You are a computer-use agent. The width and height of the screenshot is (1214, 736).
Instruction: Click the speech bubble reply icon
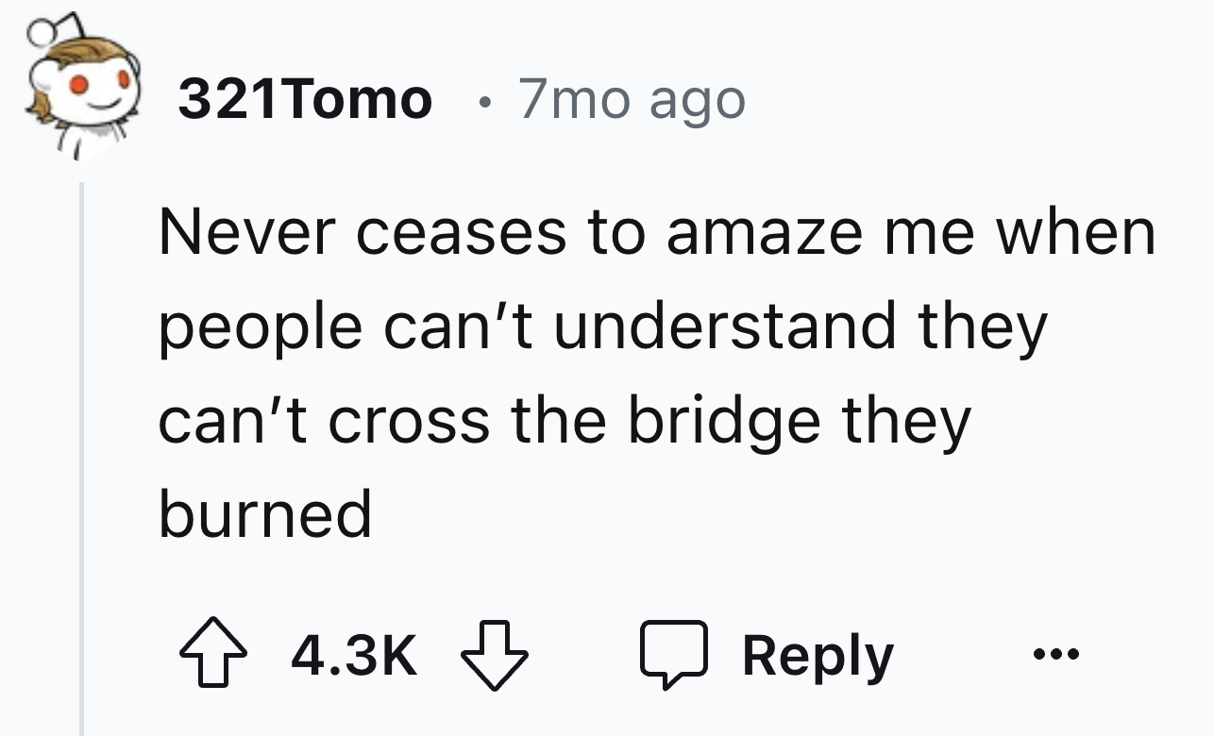click(x=673, y=656)
